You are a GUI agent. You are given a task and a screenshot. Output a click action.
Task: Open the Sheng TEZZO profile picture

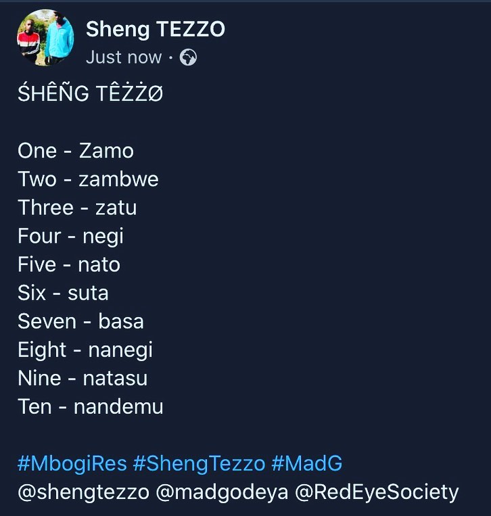pyautogui.click(x=45, y=37)
